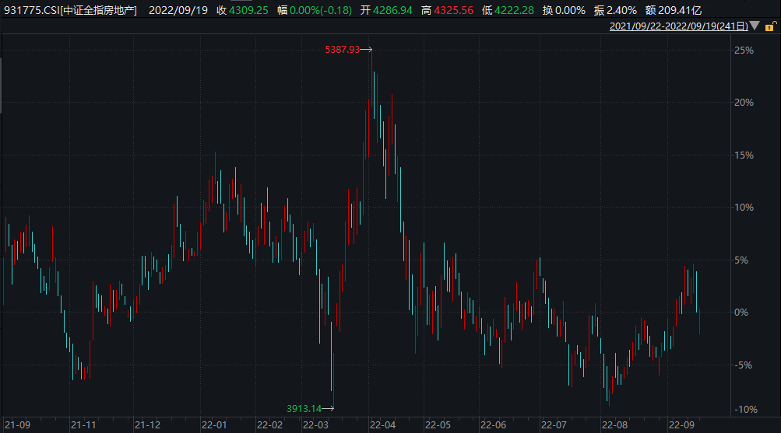Click the orange unlock padlock icon
781x433 pixels.
click(x=770, y=26)
